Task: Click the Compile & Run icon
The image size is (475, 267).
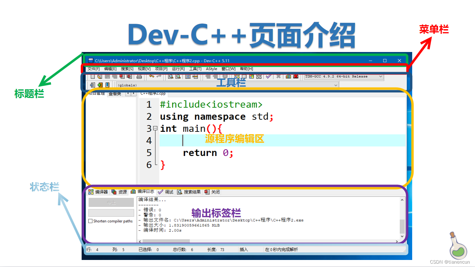Action: pyautogui.click(x=251, y=76)
